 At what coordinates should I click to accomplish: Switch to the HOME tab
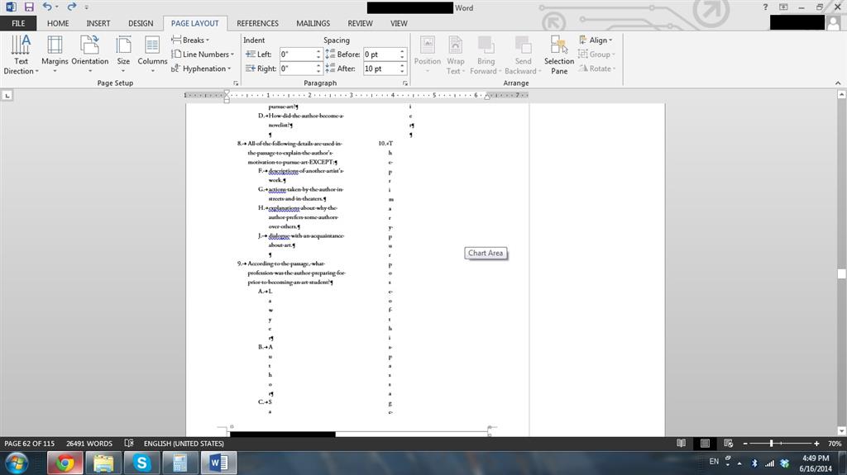click(x=58, y=23)
